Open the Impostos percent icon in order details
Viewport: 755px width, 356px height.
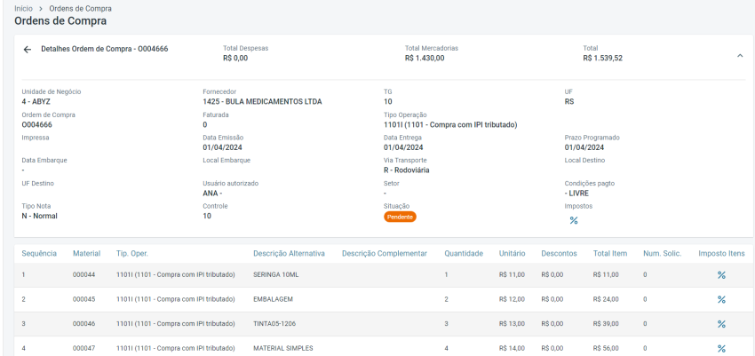[574, 220]
